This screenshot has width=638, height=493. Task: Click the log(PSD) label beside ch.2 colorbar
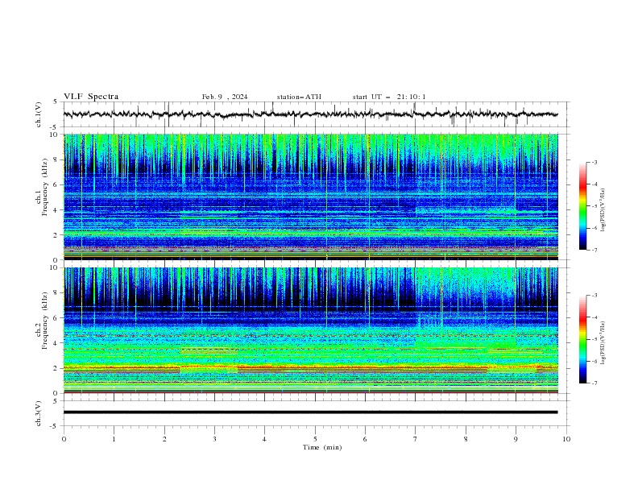point(603,342)
